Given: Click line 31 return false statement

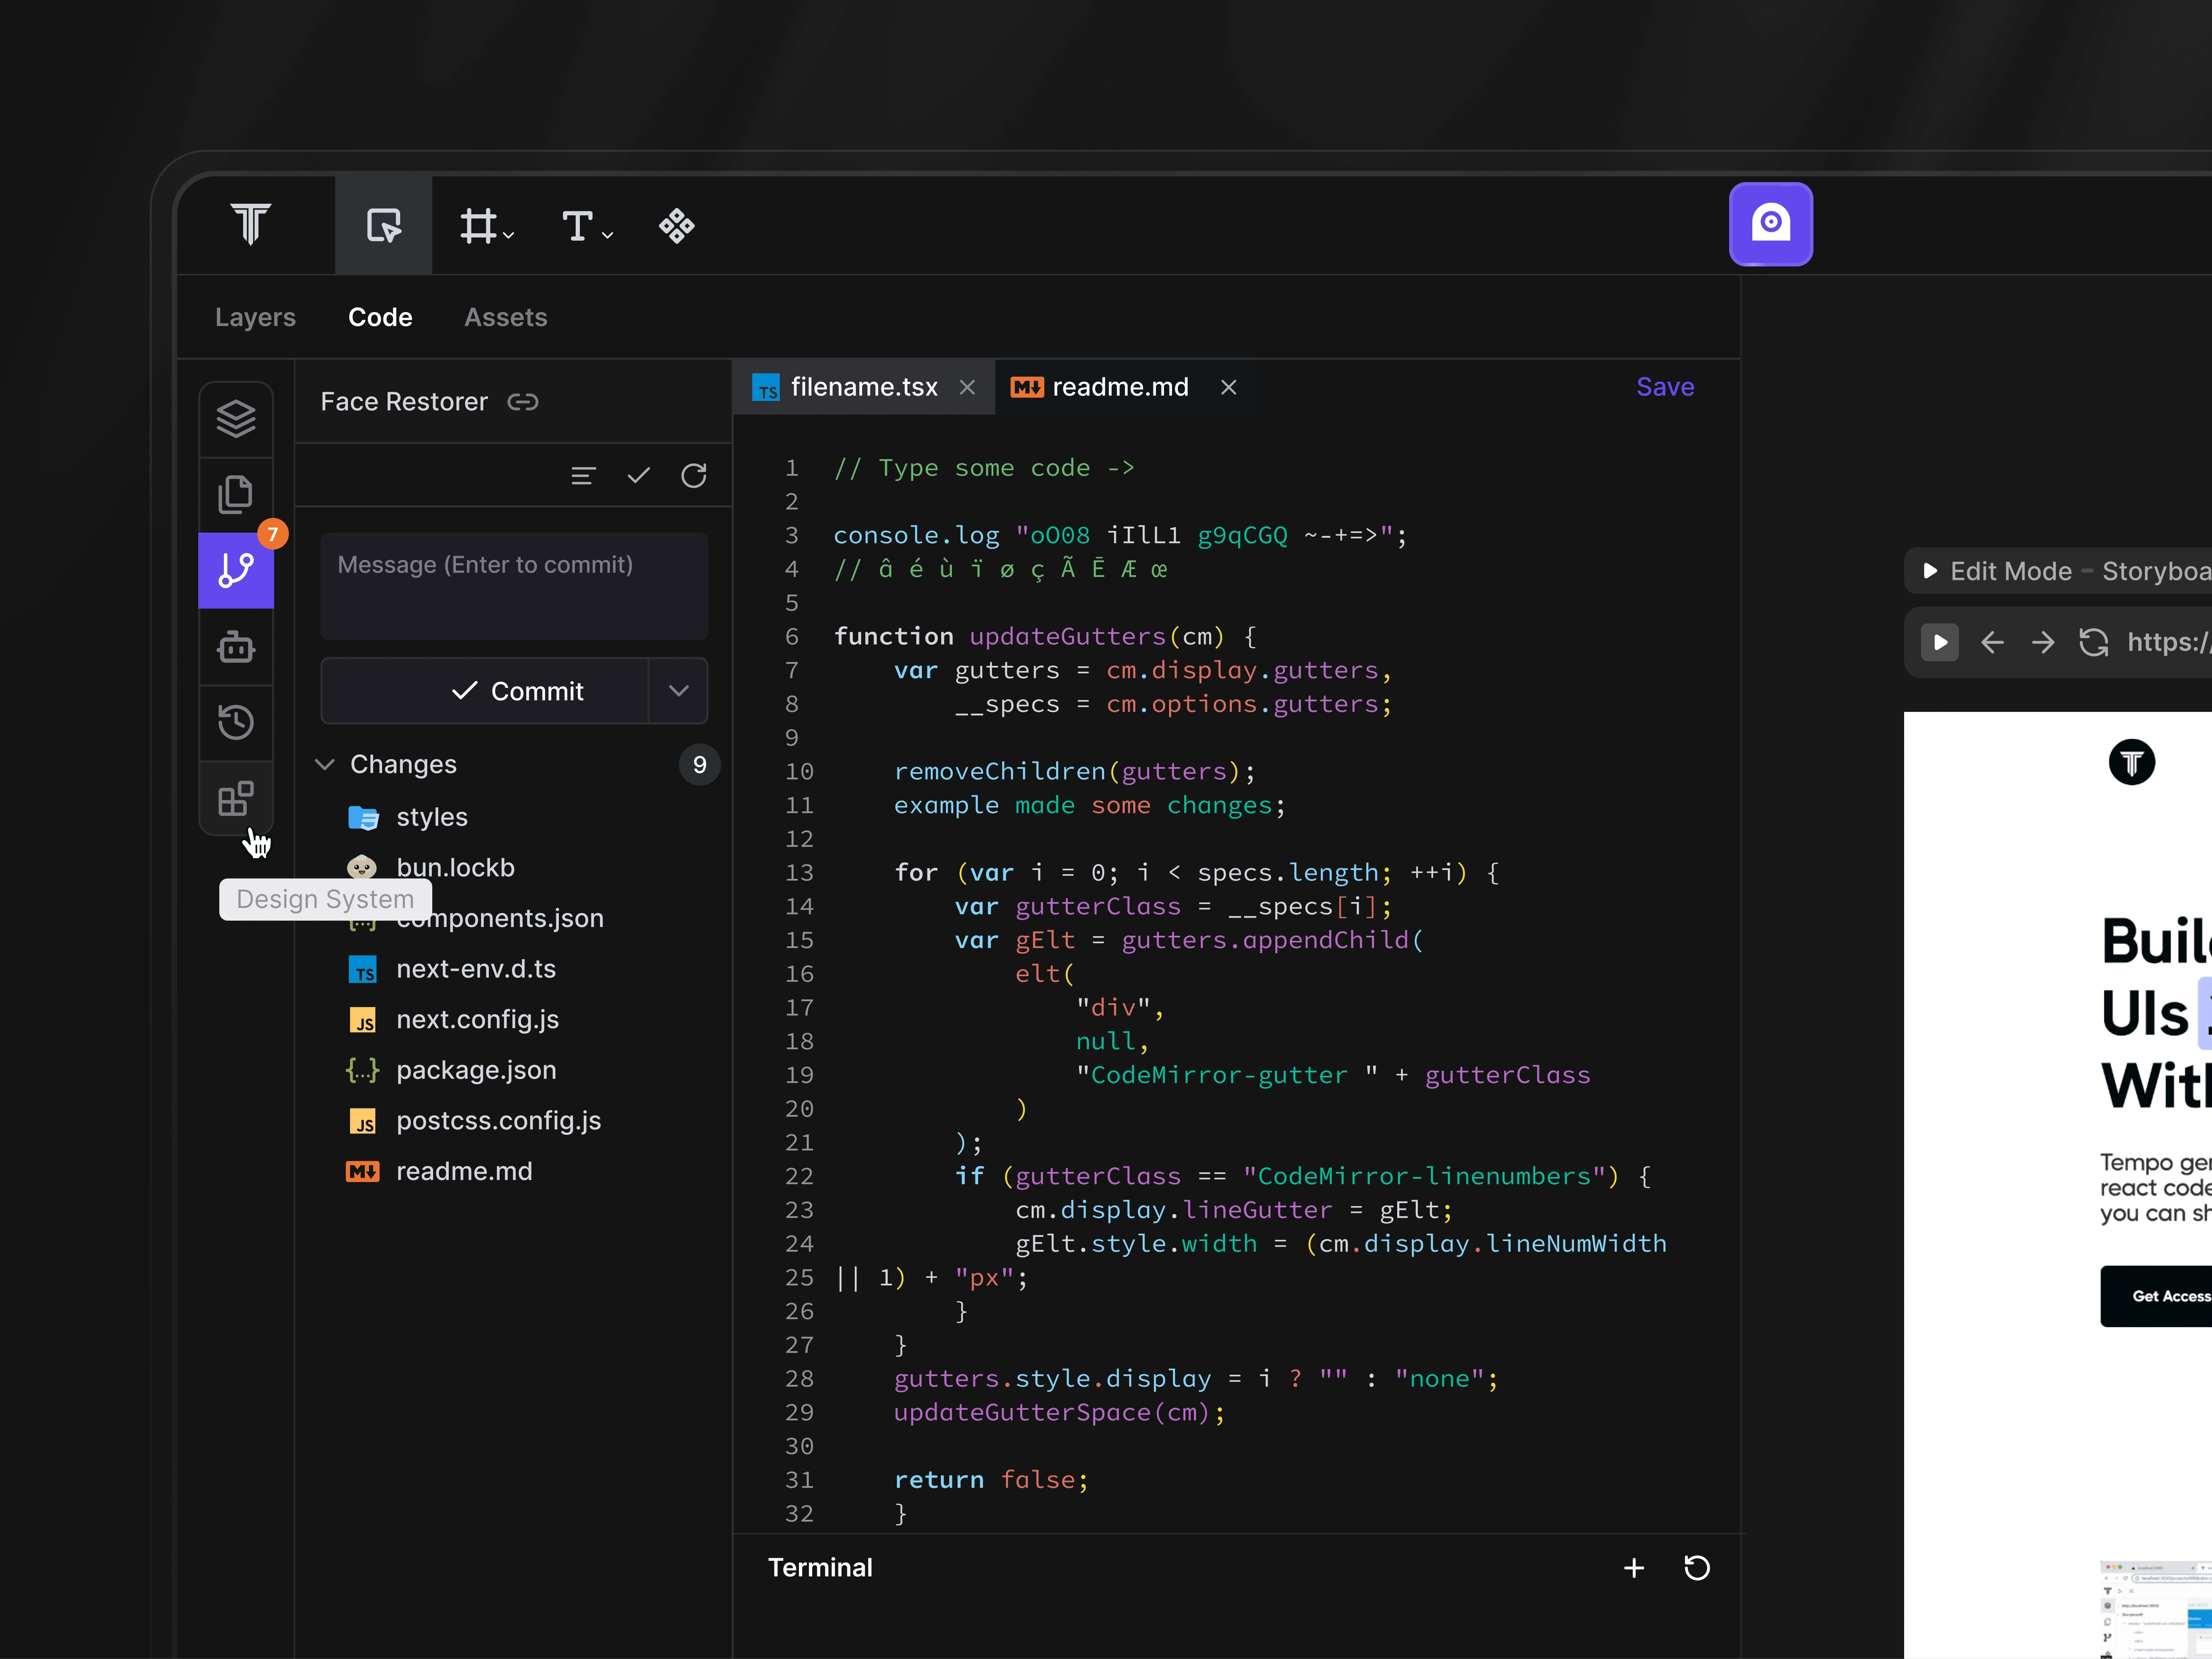Looking at the screenshot, I should click(991, 1480).
